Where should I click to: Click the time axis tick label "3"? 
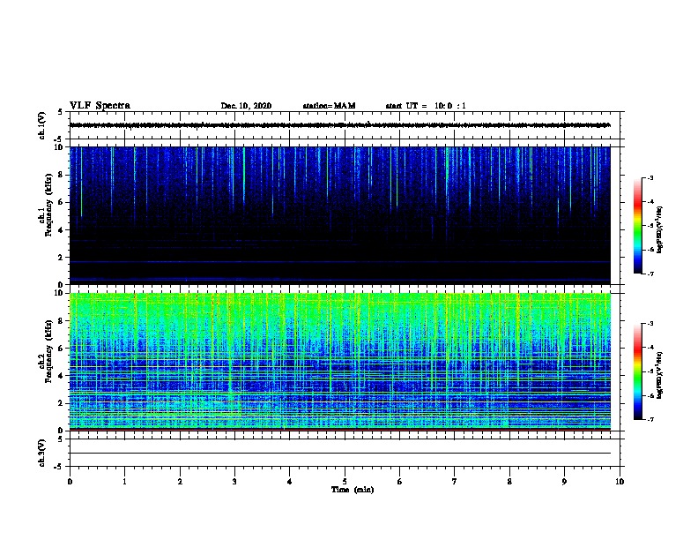pos(234,482)
